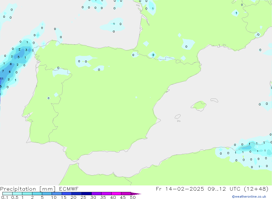This screenshot has height=199, width=272.
Task: Click the weatheronline.co.uk copyright link
Action: point(249,197)
